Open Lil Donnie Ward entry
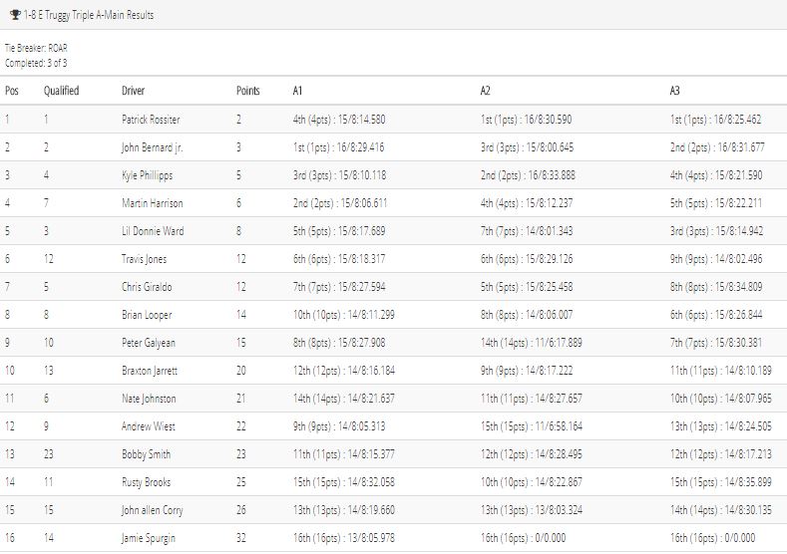The height and width of the screenshot is (554, 787). point(153,231)
